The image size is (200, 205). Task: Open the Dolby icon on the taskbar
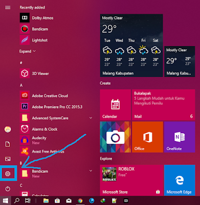(126, 200)
